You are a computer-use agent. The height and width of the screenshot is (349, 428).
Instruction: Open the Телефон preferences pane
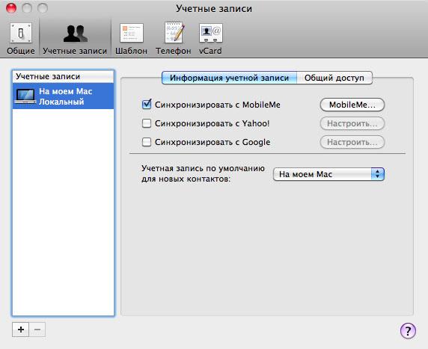pos(174,38)
